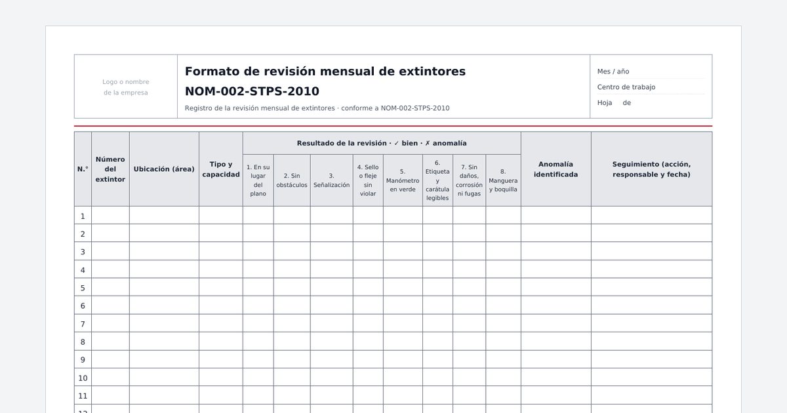Click row number 2 cell

point(83,233)
